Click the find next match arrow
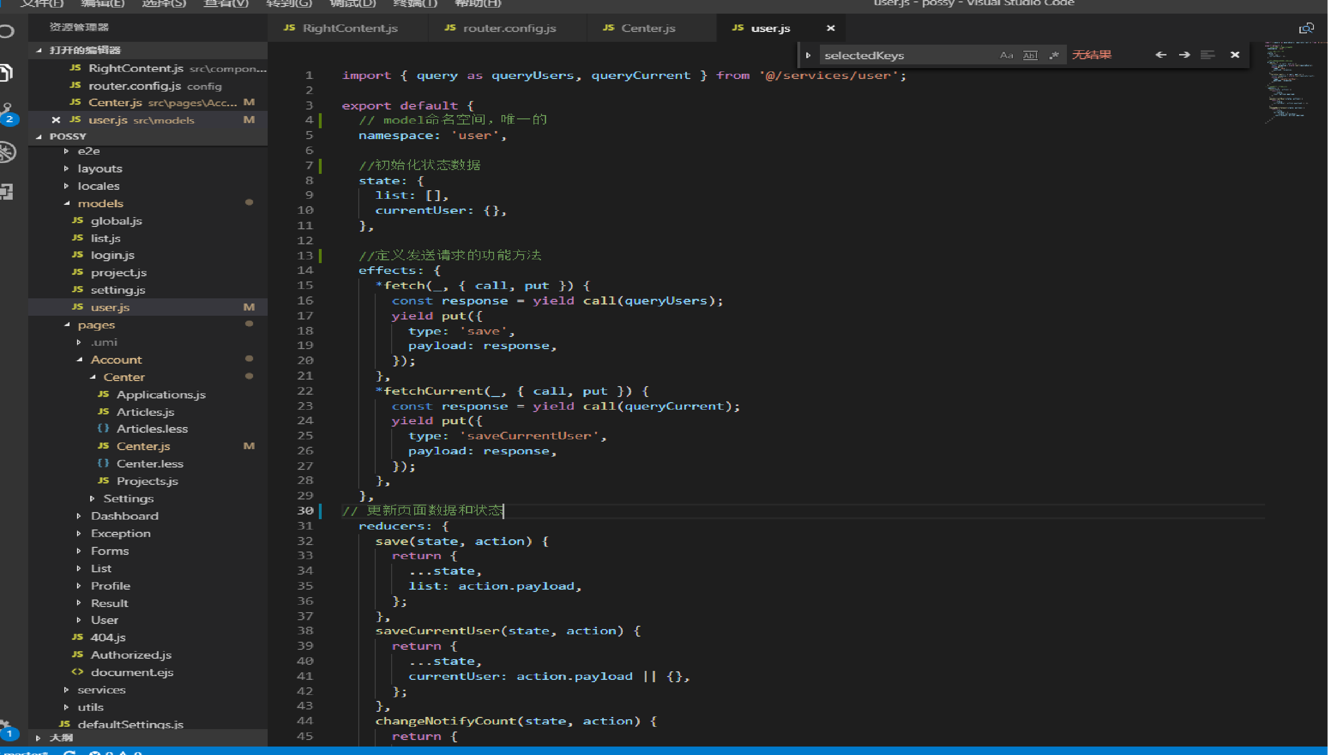This screenshot has width=1328, height=755. (1184, 55)
